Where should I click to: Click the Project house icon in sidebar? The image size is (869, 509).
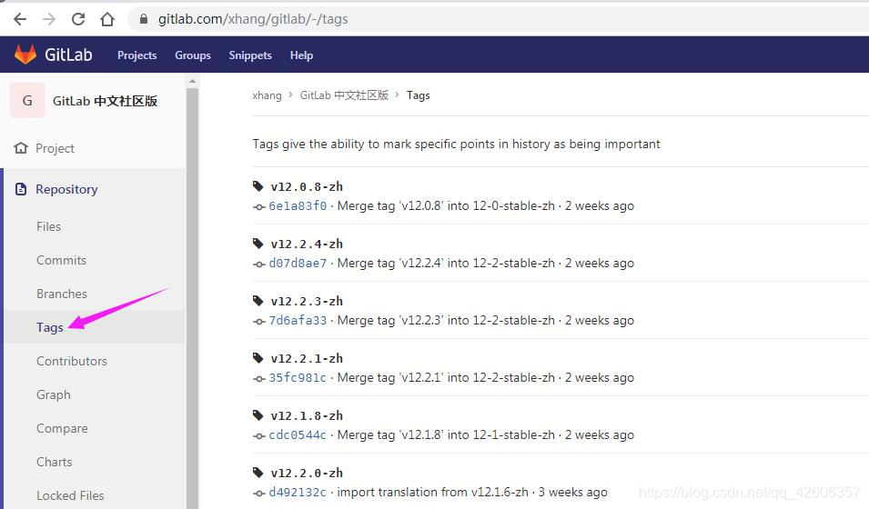(x=21, y=148)
